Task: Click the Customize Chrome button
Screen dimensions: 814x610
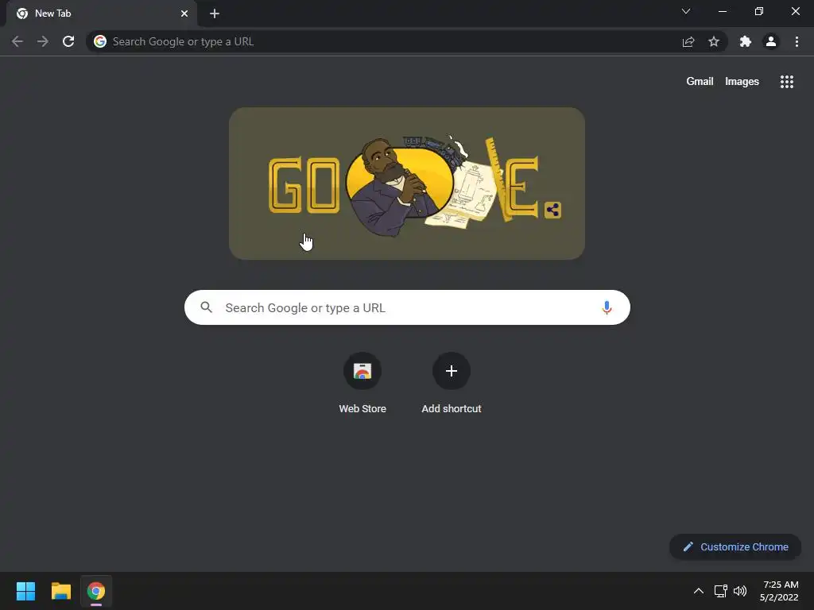Action: 735,546
